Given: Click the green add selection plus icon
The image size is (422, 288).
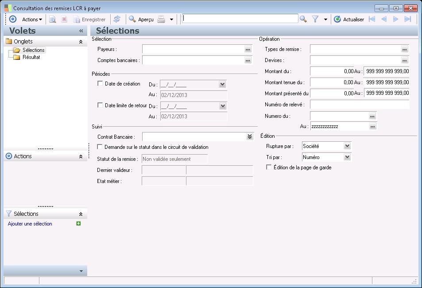Looking at the screenshot, I should coord(78,224).
